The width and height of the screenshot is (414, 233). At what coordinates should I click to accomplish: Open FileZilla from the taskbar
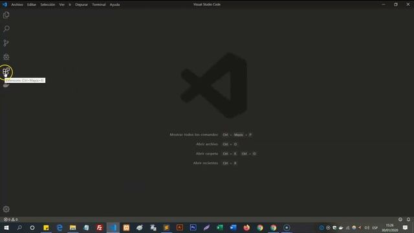pos(100,228)
